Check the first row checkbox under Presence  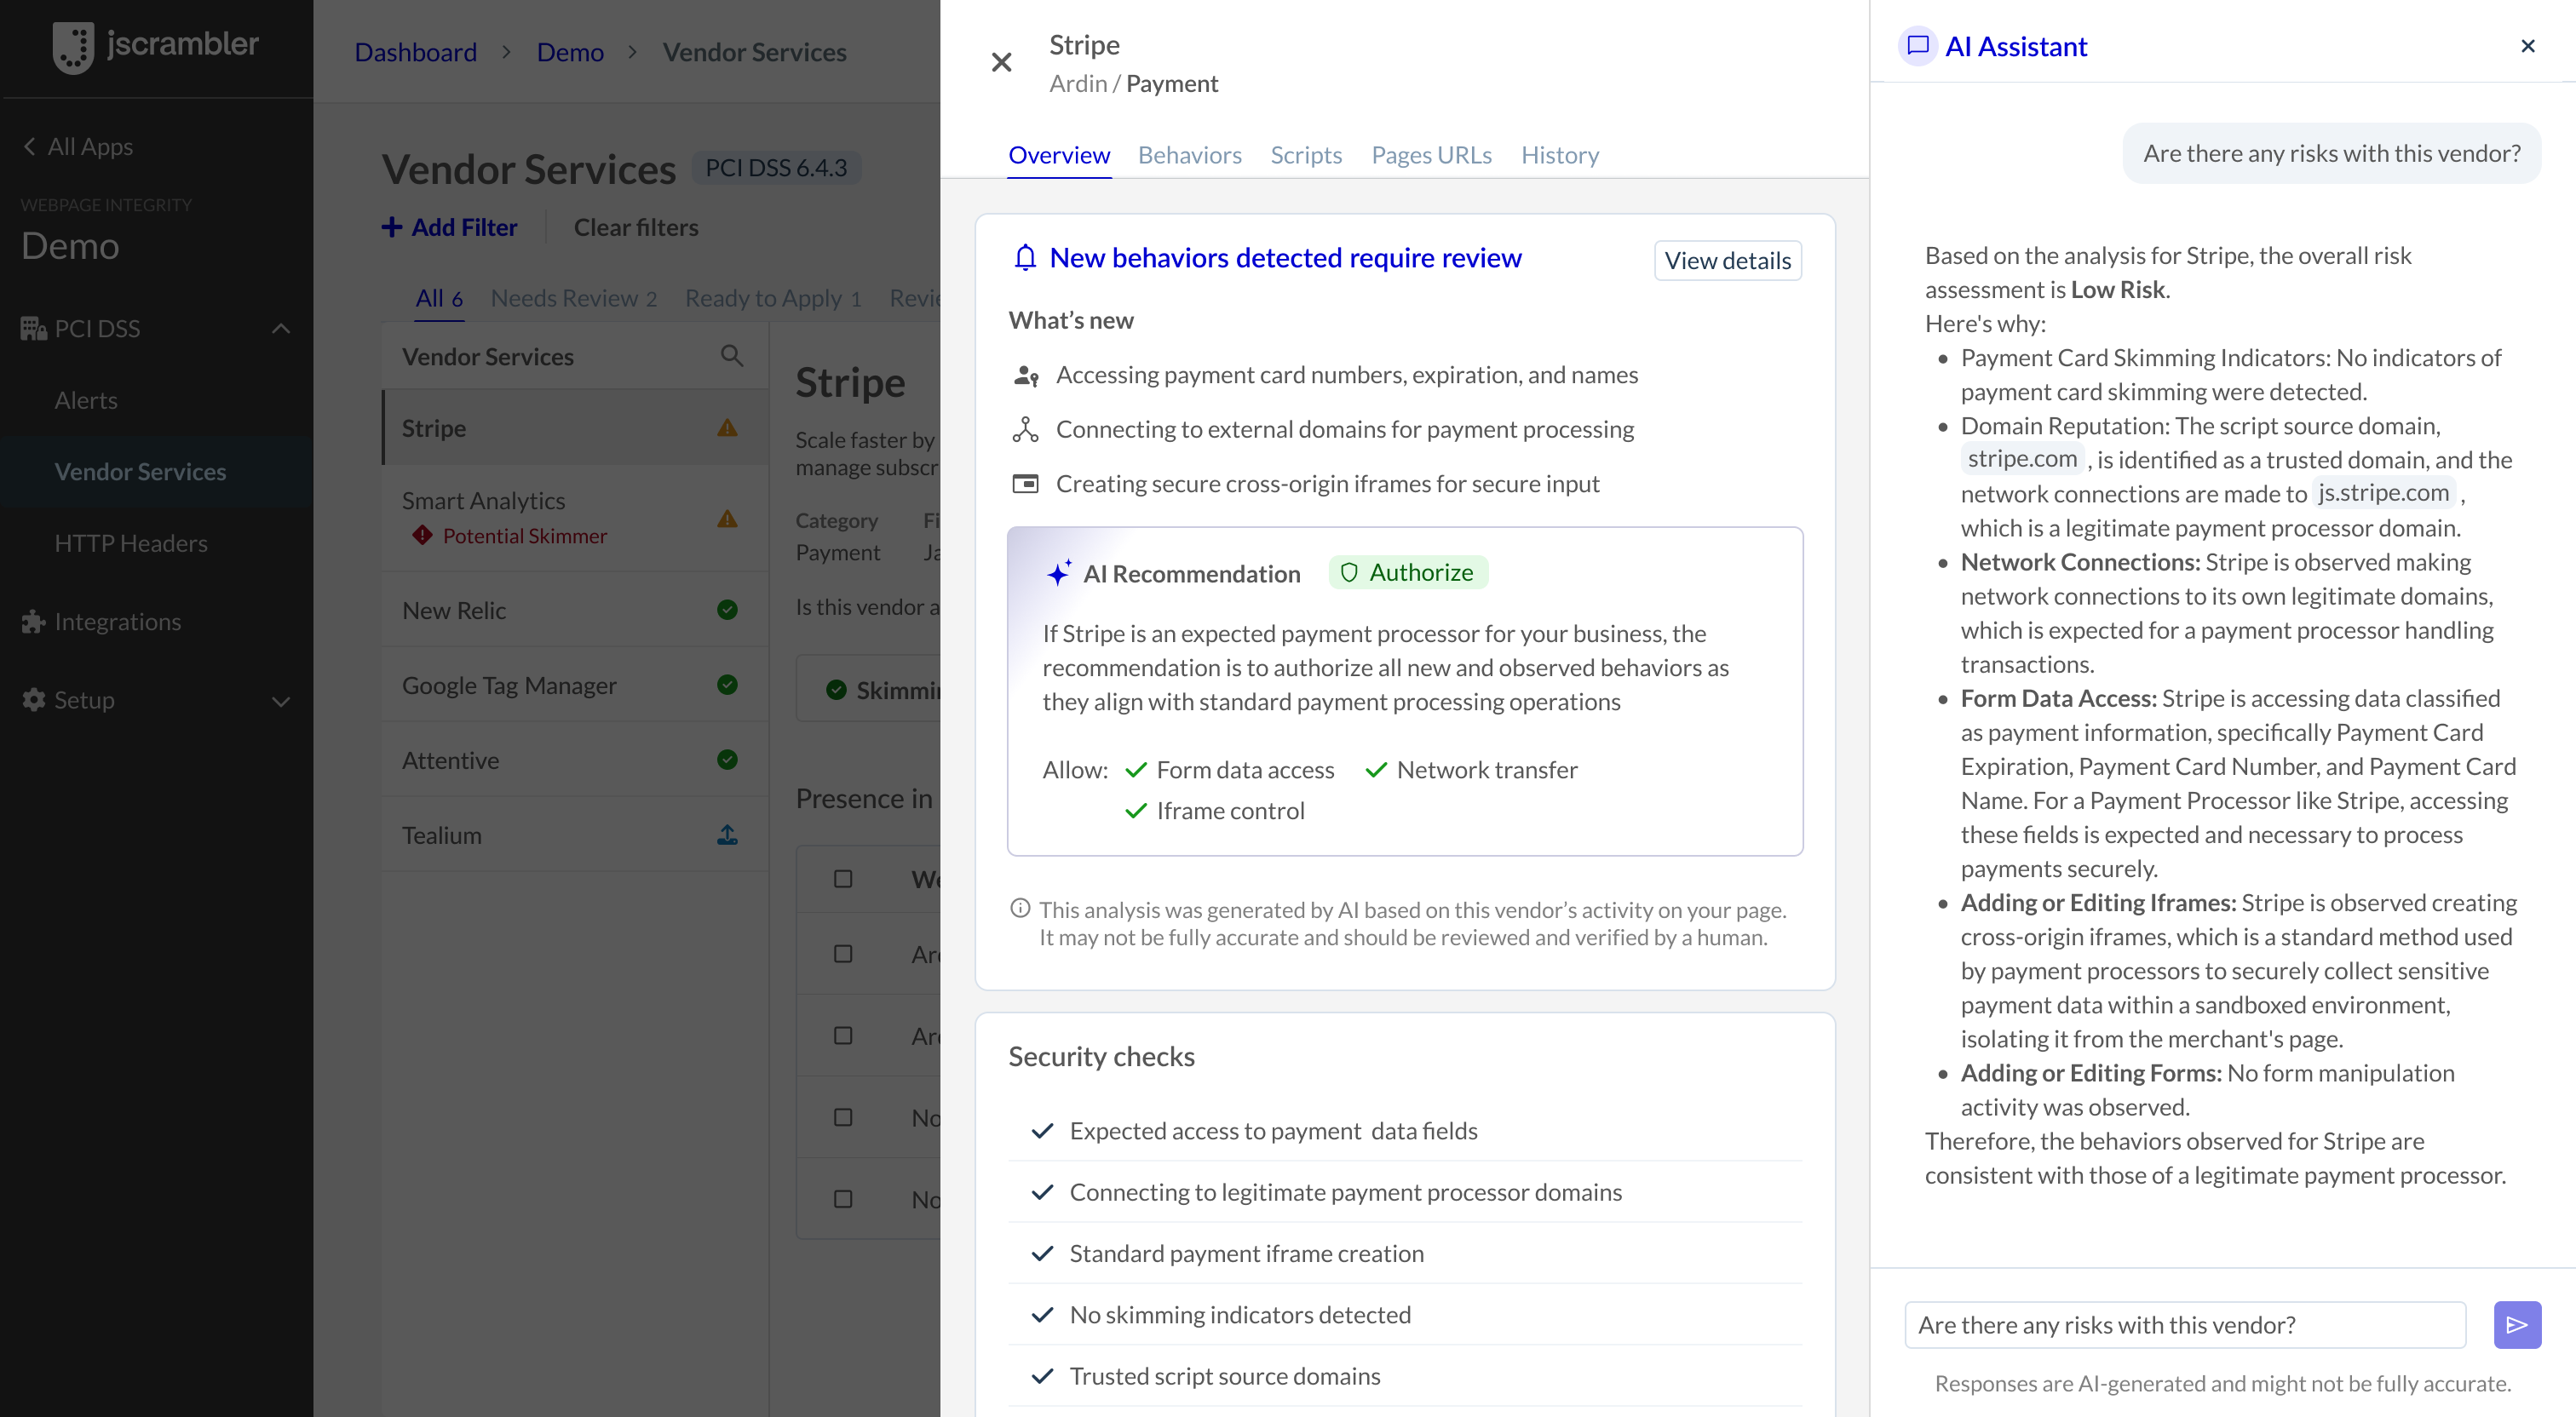pyautogui.click(x=843, y=954)
